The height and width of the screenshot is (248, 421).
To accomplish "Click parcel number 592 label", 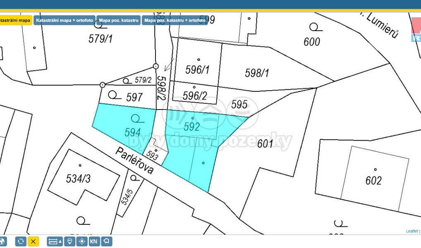I will (x=192, y=126).
